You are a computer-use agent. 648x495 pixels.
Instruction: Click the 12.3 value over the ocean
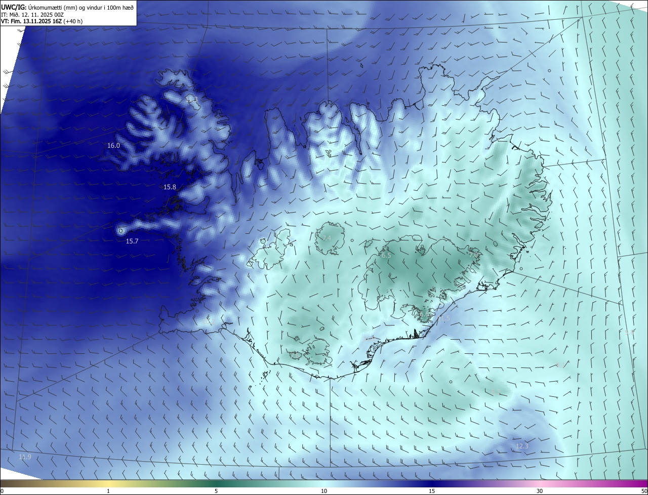pos(522,446)
